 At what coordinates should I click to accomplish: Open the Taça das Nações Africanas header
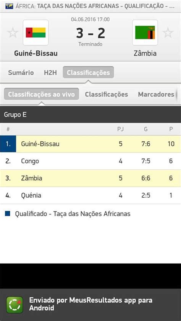90,6
